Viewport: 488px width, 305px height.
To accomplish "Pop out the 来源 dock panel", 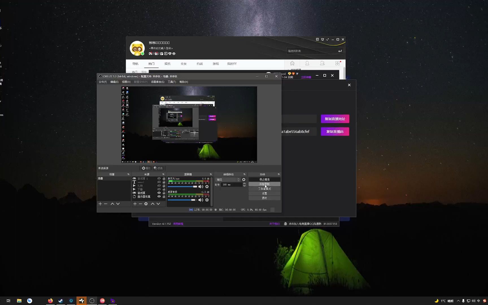I will tap(163, 174).
